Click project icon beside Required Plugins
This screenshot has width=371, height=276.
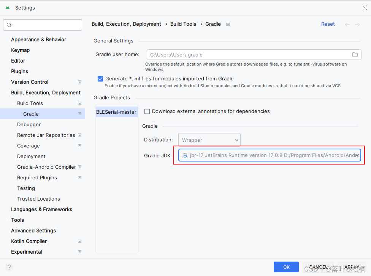point(80,178)
